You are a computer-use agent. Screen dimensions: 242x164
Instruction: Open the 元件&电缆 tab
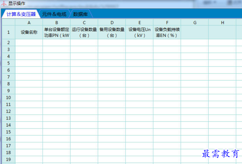[54, 14]
